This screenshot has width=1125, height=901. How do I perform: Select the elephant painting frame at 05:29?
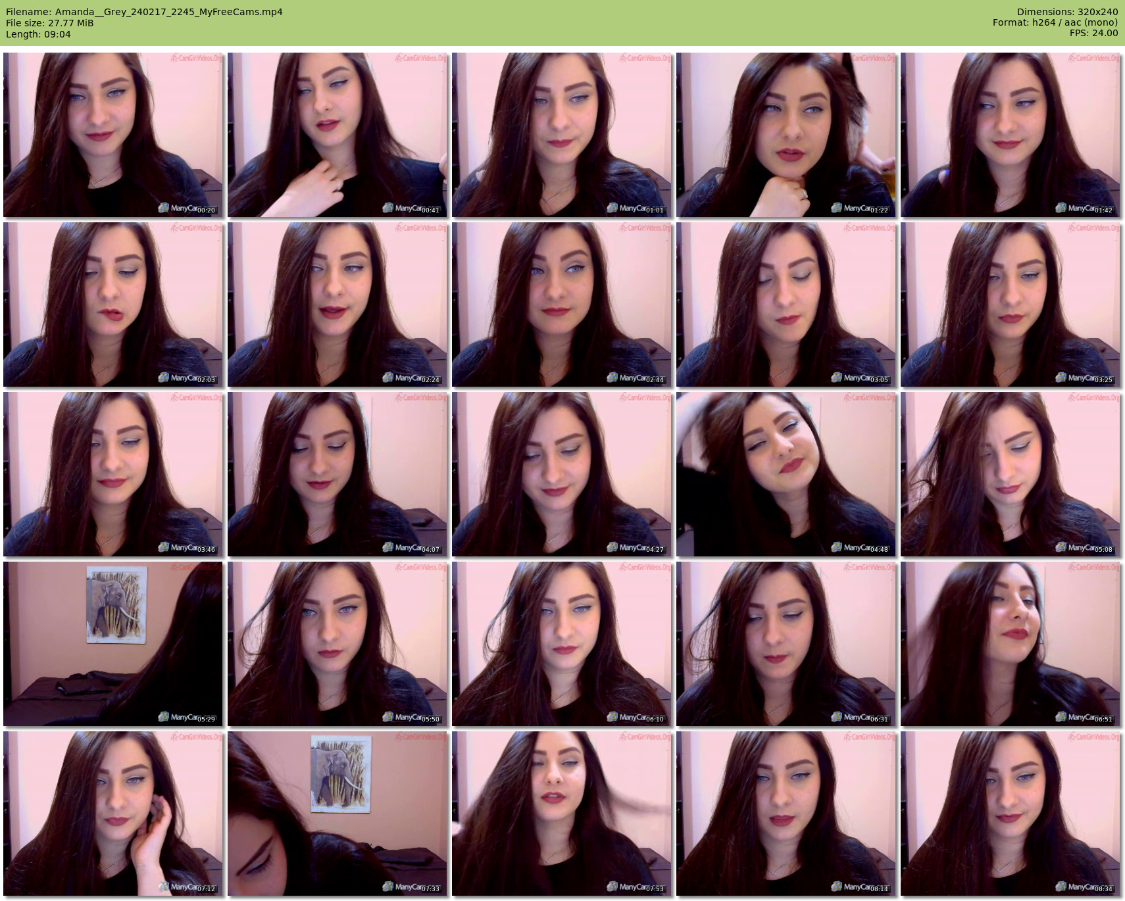[x=113, y=644]
